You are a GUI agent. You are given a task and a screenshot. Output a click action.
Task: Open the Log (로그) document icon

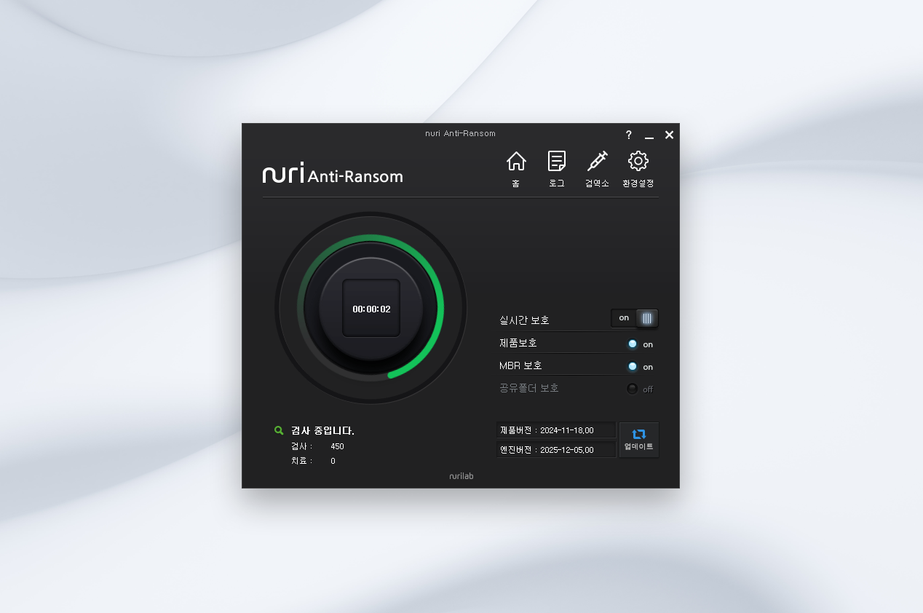click(x=557, y=163)
